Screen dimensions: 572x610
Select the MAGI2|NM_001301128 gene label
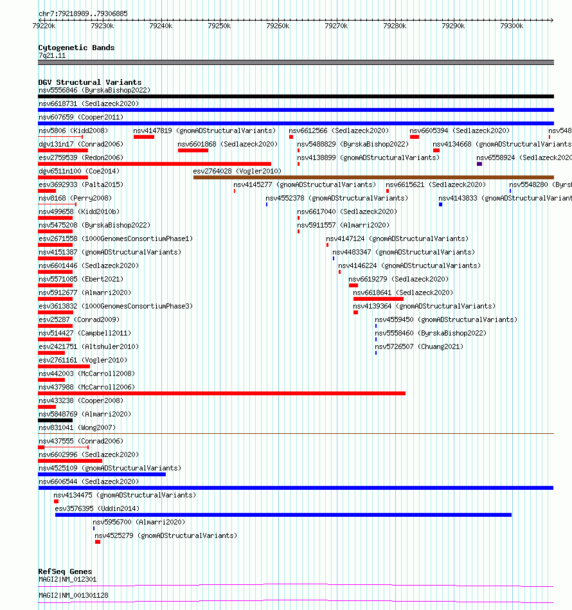coord(73,595)
